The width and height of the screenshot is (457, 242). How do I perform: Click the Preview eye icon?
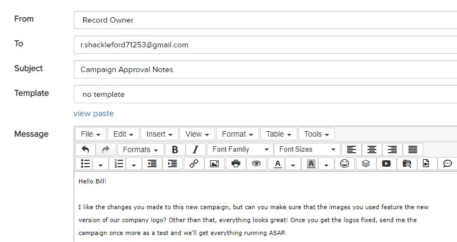click(256, 163)
